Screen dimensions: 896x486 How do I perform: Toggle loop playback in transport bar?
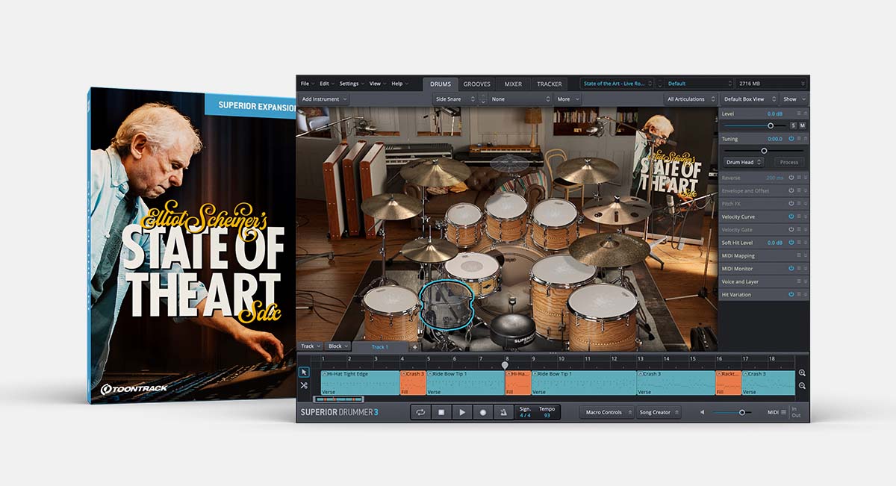420,412
